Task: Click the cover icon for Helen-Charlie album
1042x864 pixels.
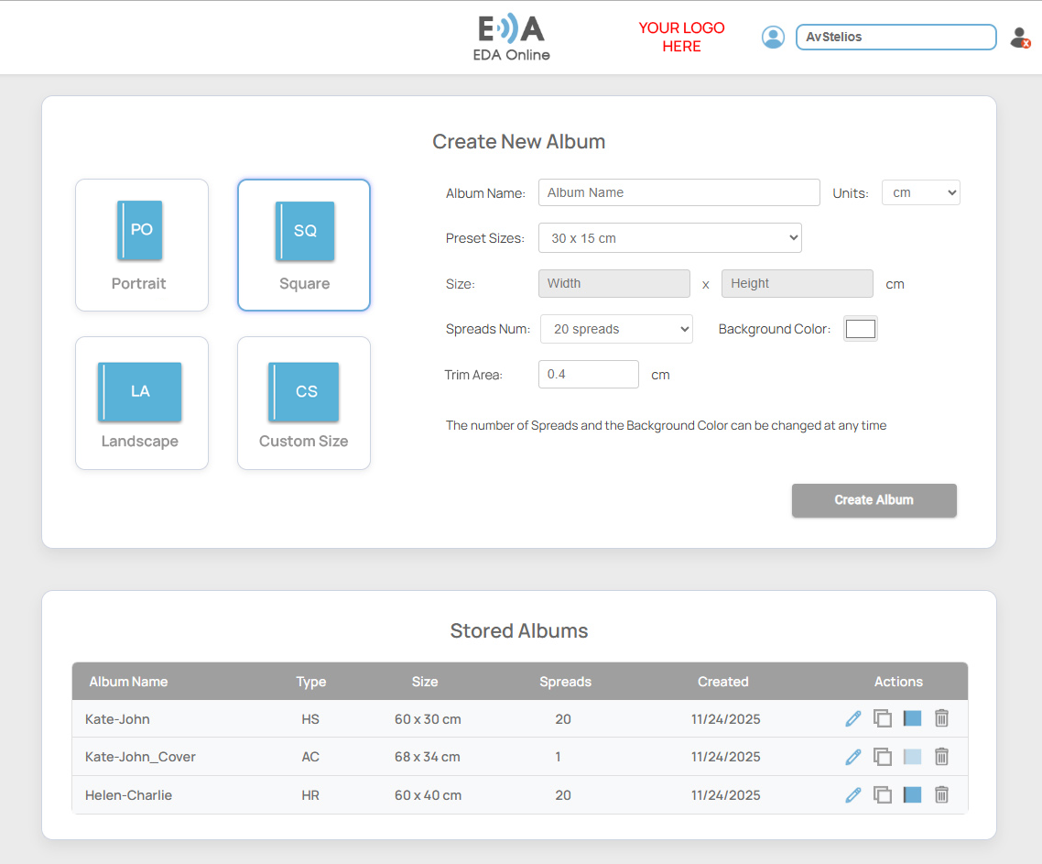Action: (x=912, y=795)
